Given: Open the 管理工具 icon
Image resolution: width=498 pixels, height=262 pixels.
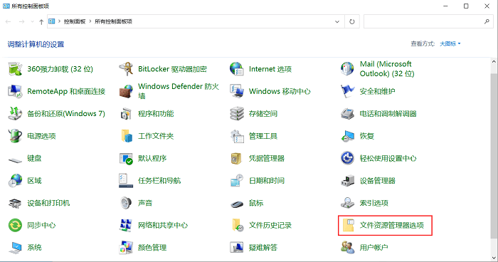Looking at the screenshot, I should (x=237, y=136).
